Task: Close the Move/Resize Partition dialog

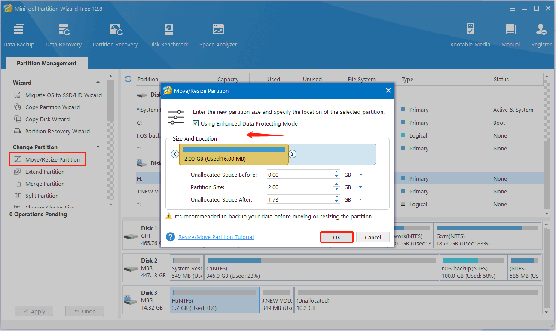Action: tap(388, 91)
